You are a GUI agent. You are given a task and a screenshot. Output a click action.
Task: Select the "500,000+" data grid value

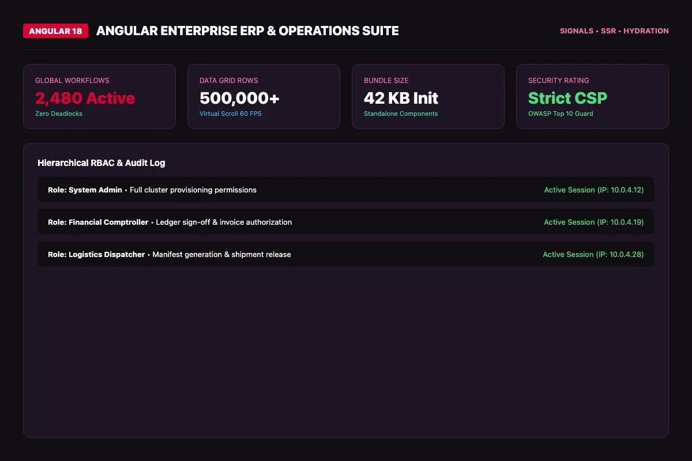coord(239,98)
